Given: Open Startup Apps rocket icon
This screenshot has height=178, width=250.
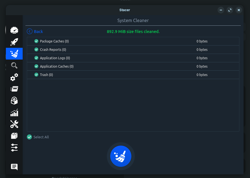Looking at the screenshot, I should tap(14, 42).
